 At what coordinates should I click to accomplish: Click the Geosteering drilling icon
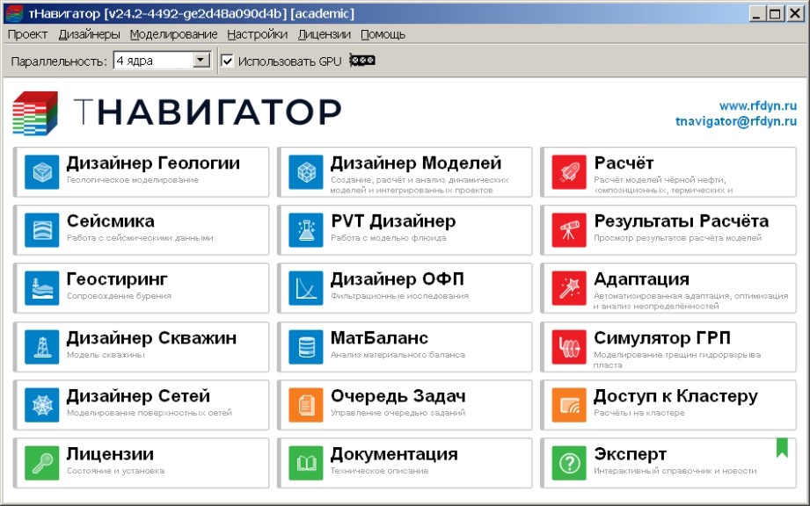[41, 289]
